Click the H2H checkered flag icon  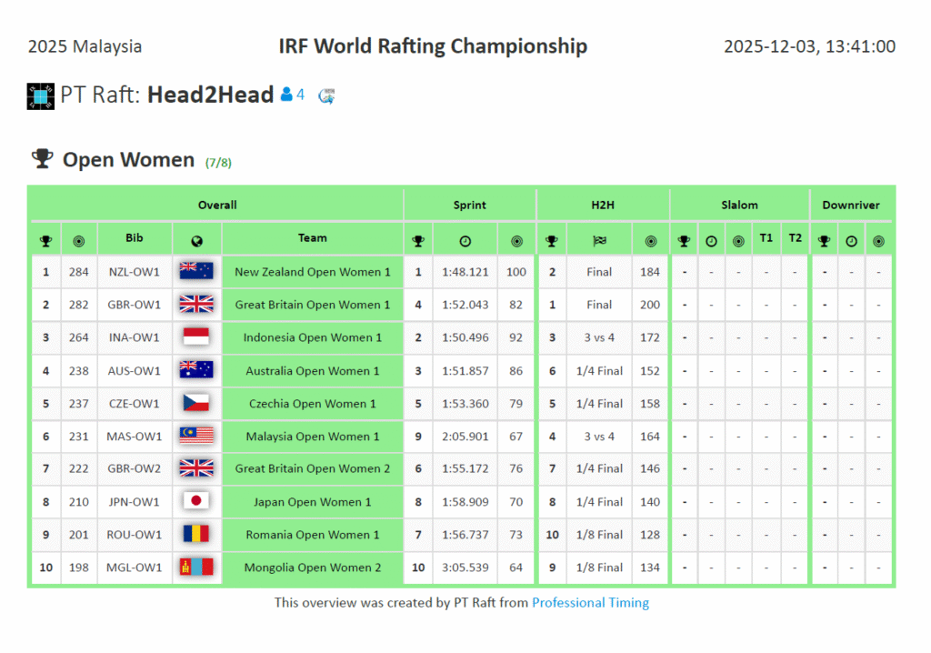pos(599,241)
